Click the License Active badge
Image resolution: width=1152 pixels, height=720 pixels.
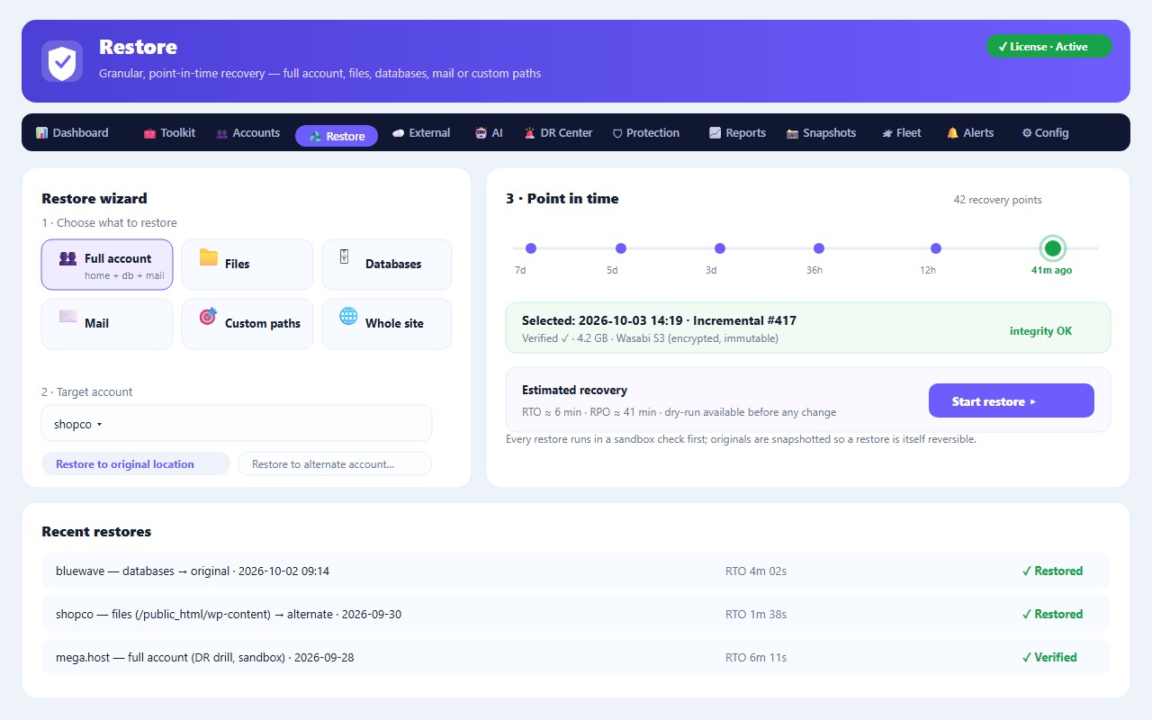(x=1049, y=47)
